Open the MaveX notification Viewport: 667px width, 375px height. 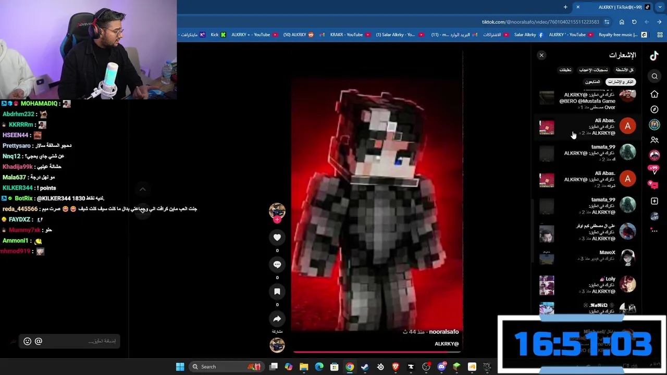coord(588,256)
